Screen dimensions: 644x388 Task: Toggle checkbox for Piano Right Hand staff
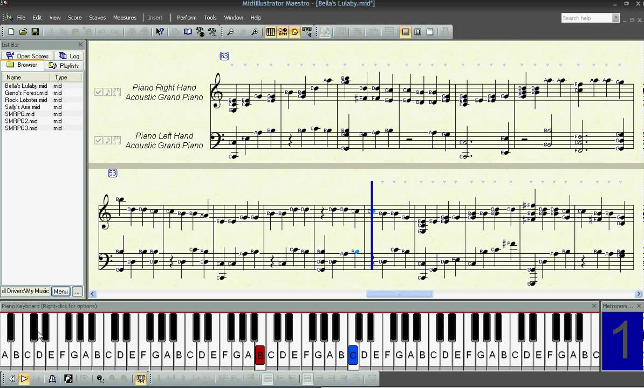click(x=98, y=92)
